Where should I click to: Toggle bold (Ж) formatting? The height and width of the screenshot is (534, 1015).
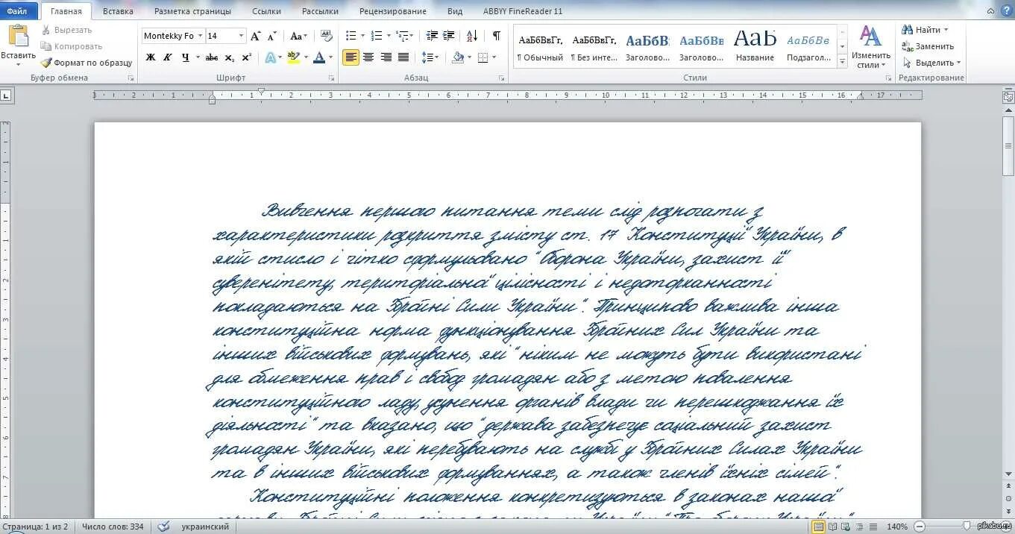(150, 57)
